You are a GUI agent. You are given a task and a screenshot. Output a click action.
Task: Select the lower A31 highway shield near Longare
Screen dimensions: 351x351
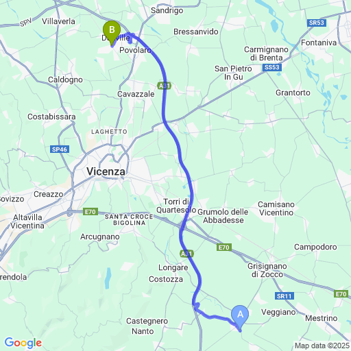pos(186,254)
